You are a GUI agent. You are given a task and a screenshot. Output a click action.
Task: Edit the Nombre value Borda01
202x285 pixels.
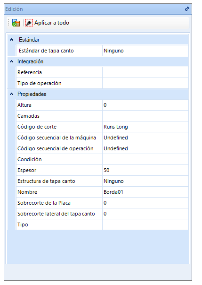pos(145,192)
